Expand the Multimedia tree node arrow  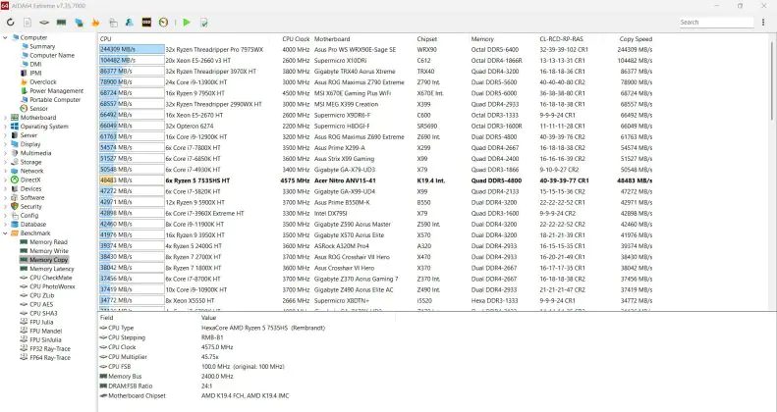[6, 153]
